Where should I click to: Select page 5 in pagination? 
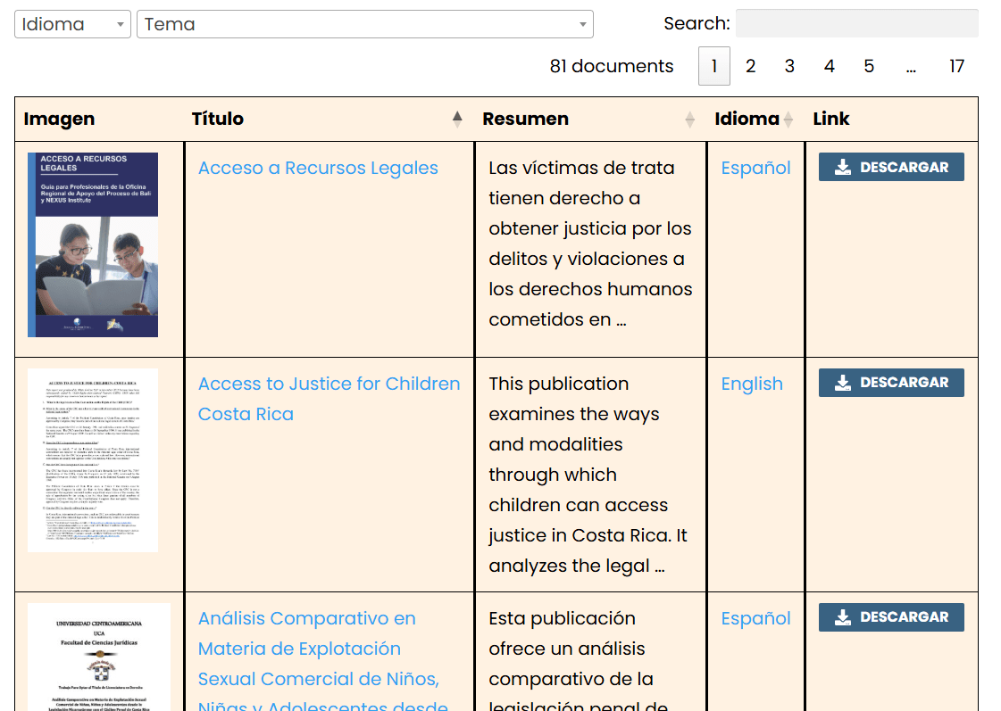869,66
